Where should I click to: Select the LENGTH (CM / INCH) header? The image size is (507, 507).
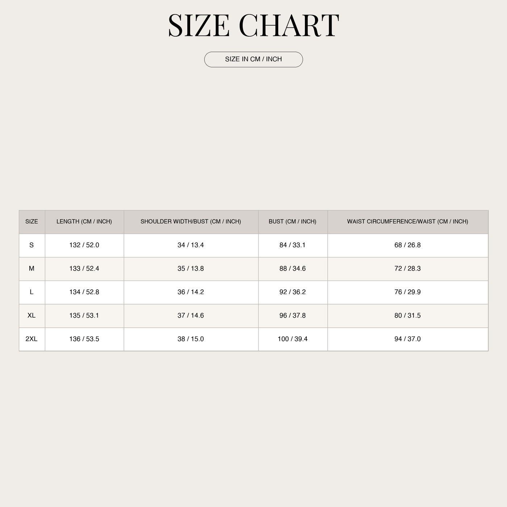click(x=84, y=222)
